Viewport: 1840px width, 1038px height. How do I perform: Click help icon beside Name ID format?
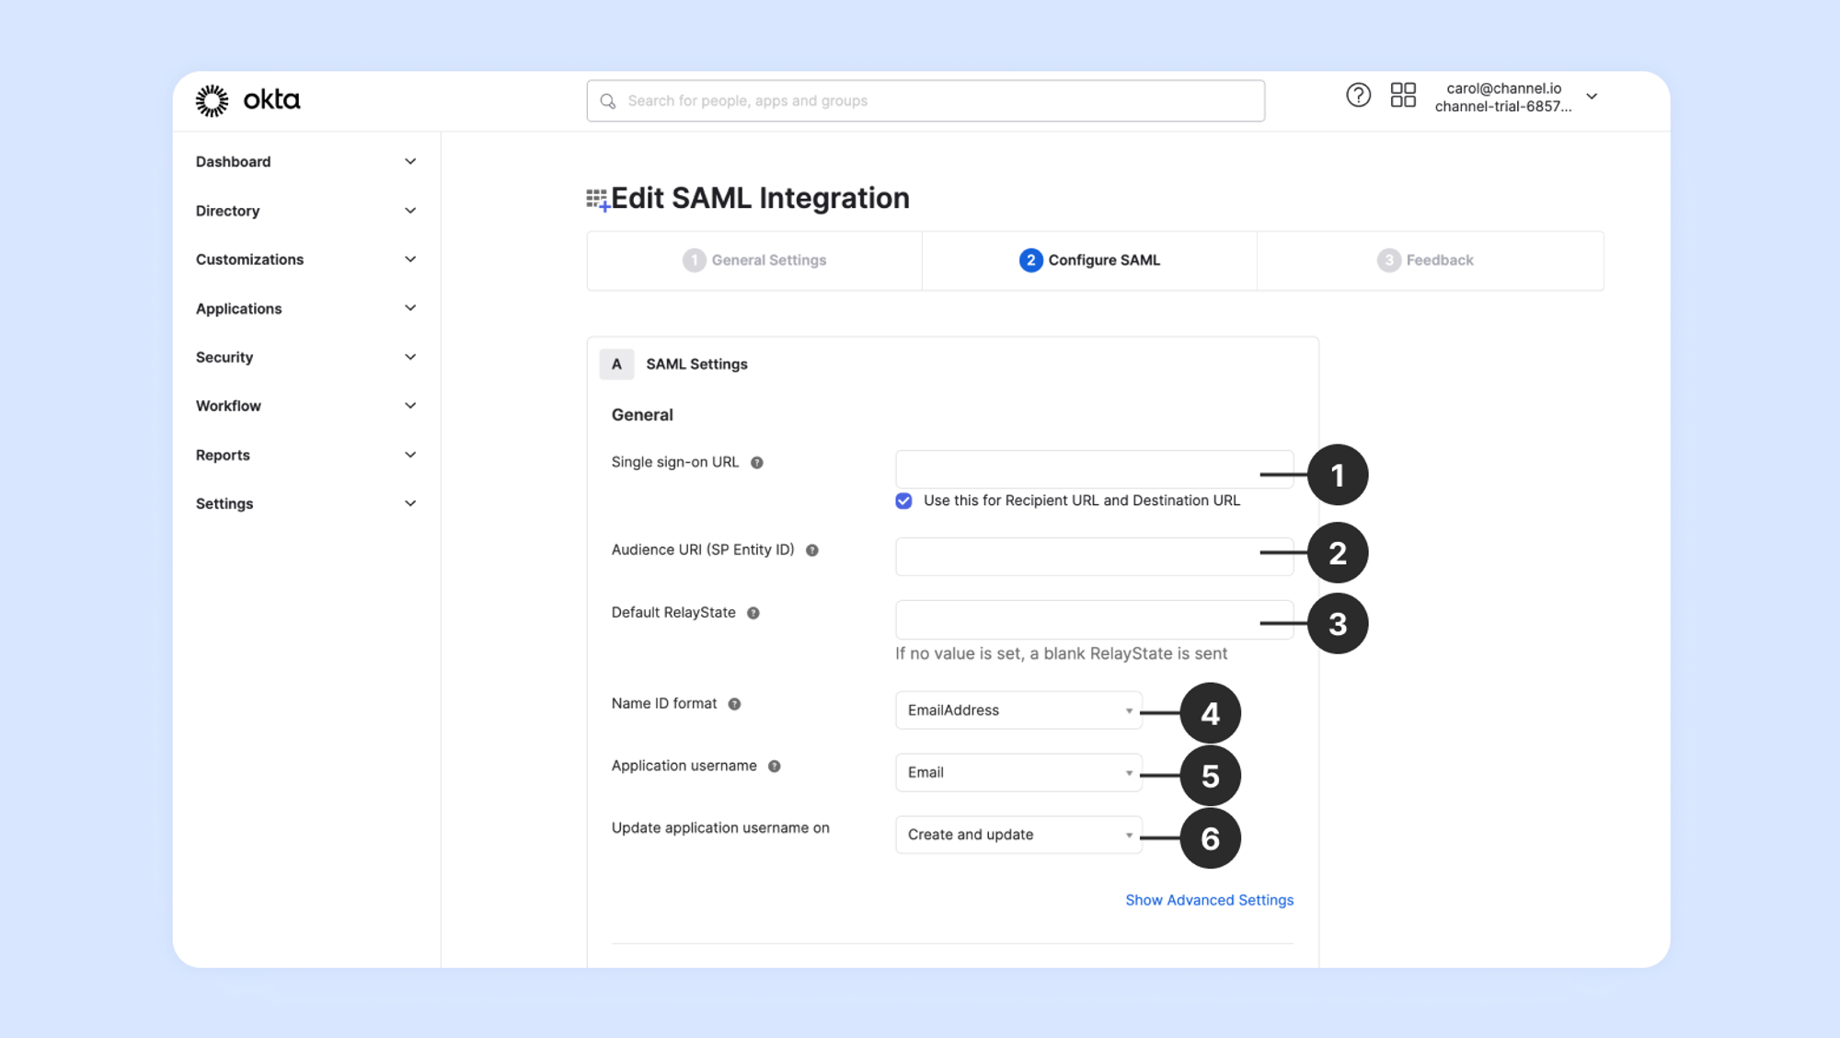(x=734, y=704)
